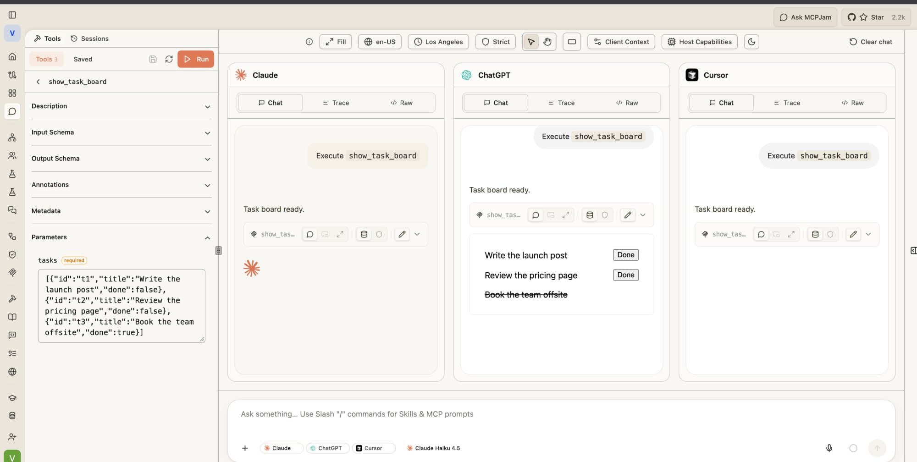Toggle Cursor host chip in composer

click(x=374, y=448)
